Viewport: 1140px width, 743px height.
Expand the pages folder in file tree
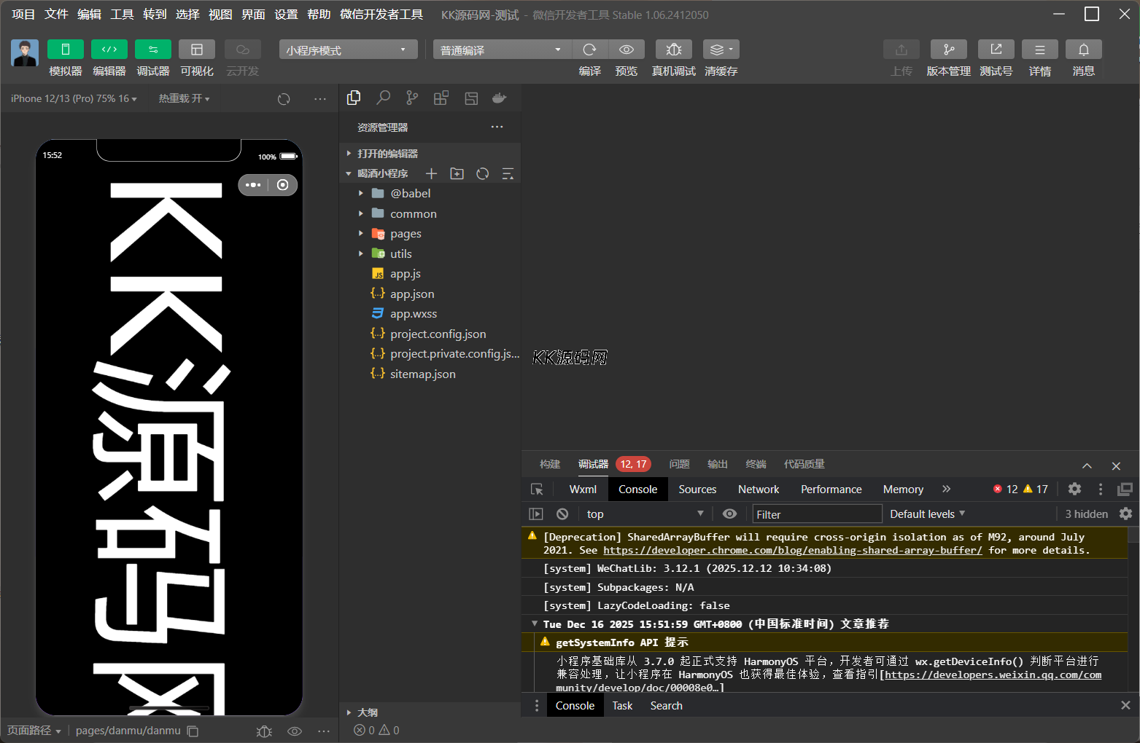(x=406, y=234)
